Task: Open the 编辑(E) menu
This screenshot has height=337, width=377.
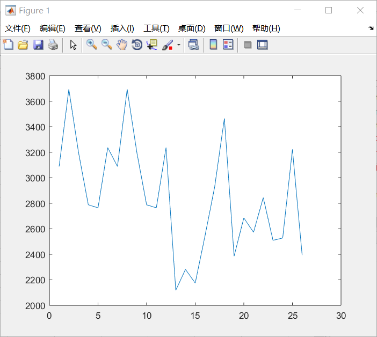Action: 53,28
